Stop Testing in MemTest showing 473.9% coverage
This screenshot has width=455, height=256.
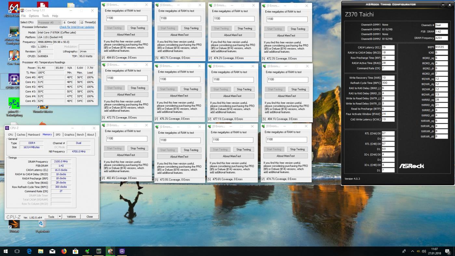tap(191, 150)
